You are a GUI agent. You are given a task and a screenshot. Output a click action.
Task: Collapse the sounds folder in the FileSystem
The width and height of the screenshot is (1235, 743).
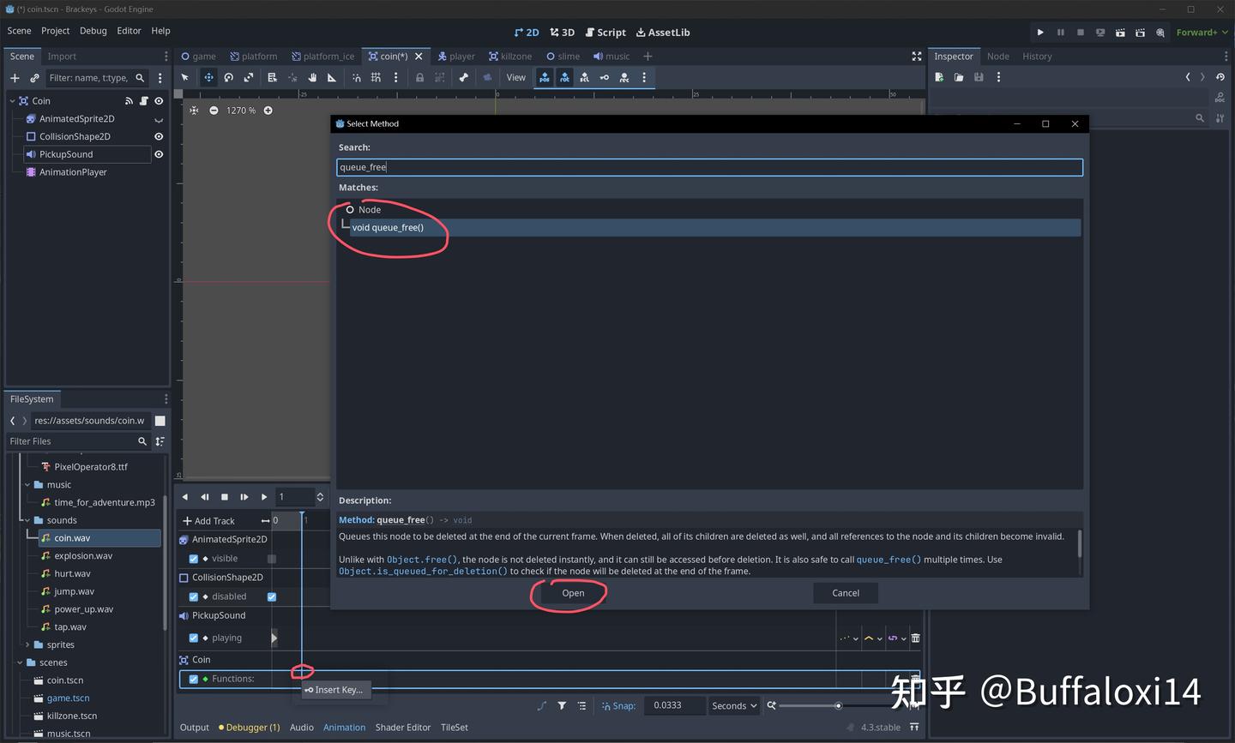click(26, 520)
